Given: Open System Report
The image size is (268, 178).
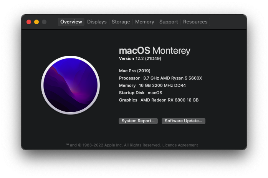Looking at the screenshot, I should click(138, 121).
